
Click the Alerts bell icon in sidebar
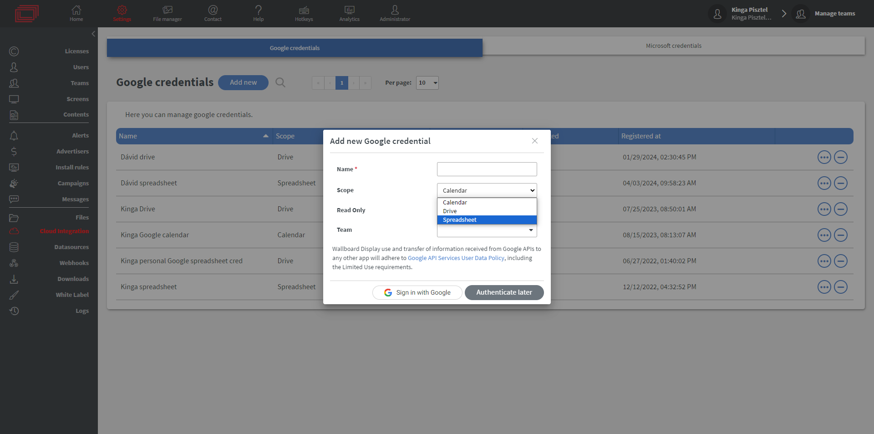[14, 136]
